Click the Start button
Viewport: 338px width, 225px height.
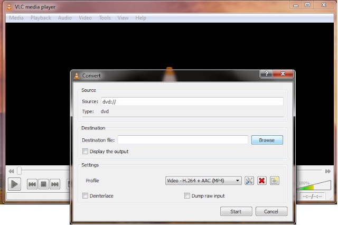point(236,211)
